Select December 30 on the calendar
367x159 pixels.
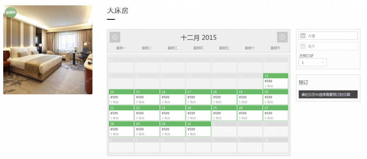[173, 129]
